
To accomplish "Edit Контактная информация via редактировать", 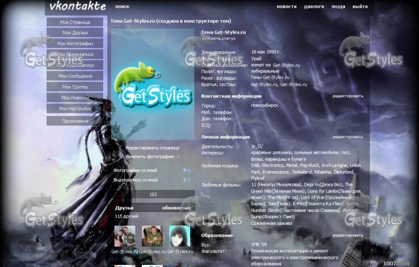I will pos(348,96).
